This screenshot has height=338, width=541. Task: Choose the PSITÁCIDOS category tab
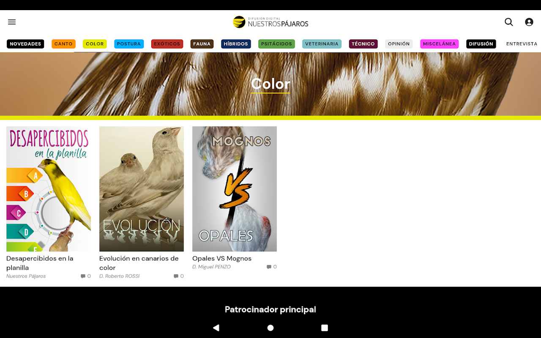[276, 44]
